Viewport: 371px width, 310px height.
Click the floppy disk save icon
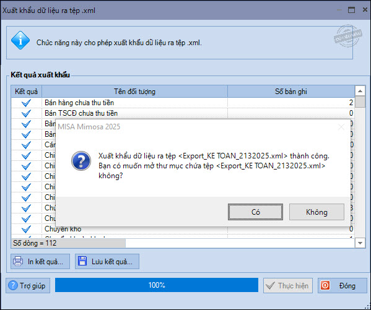click(82, 261)
